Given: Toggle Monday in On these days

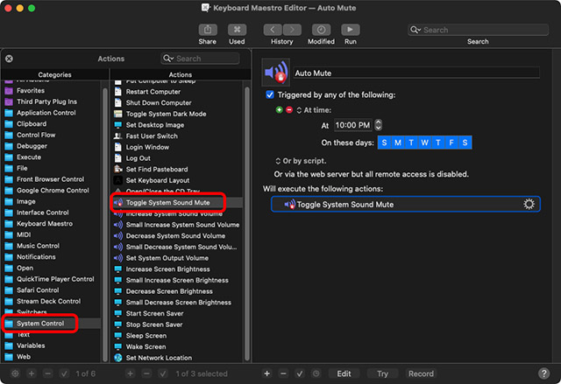Looking at the screenshot, I should 397,143.
